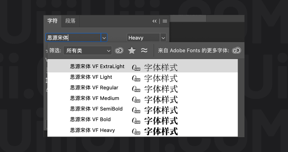Open the panel hamburger menu

[x=165, y=21]
